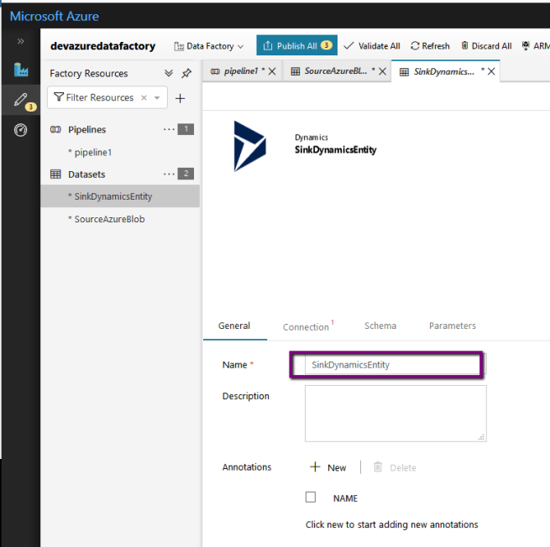
Task: Click the Name input field
Action: [387, 365]
